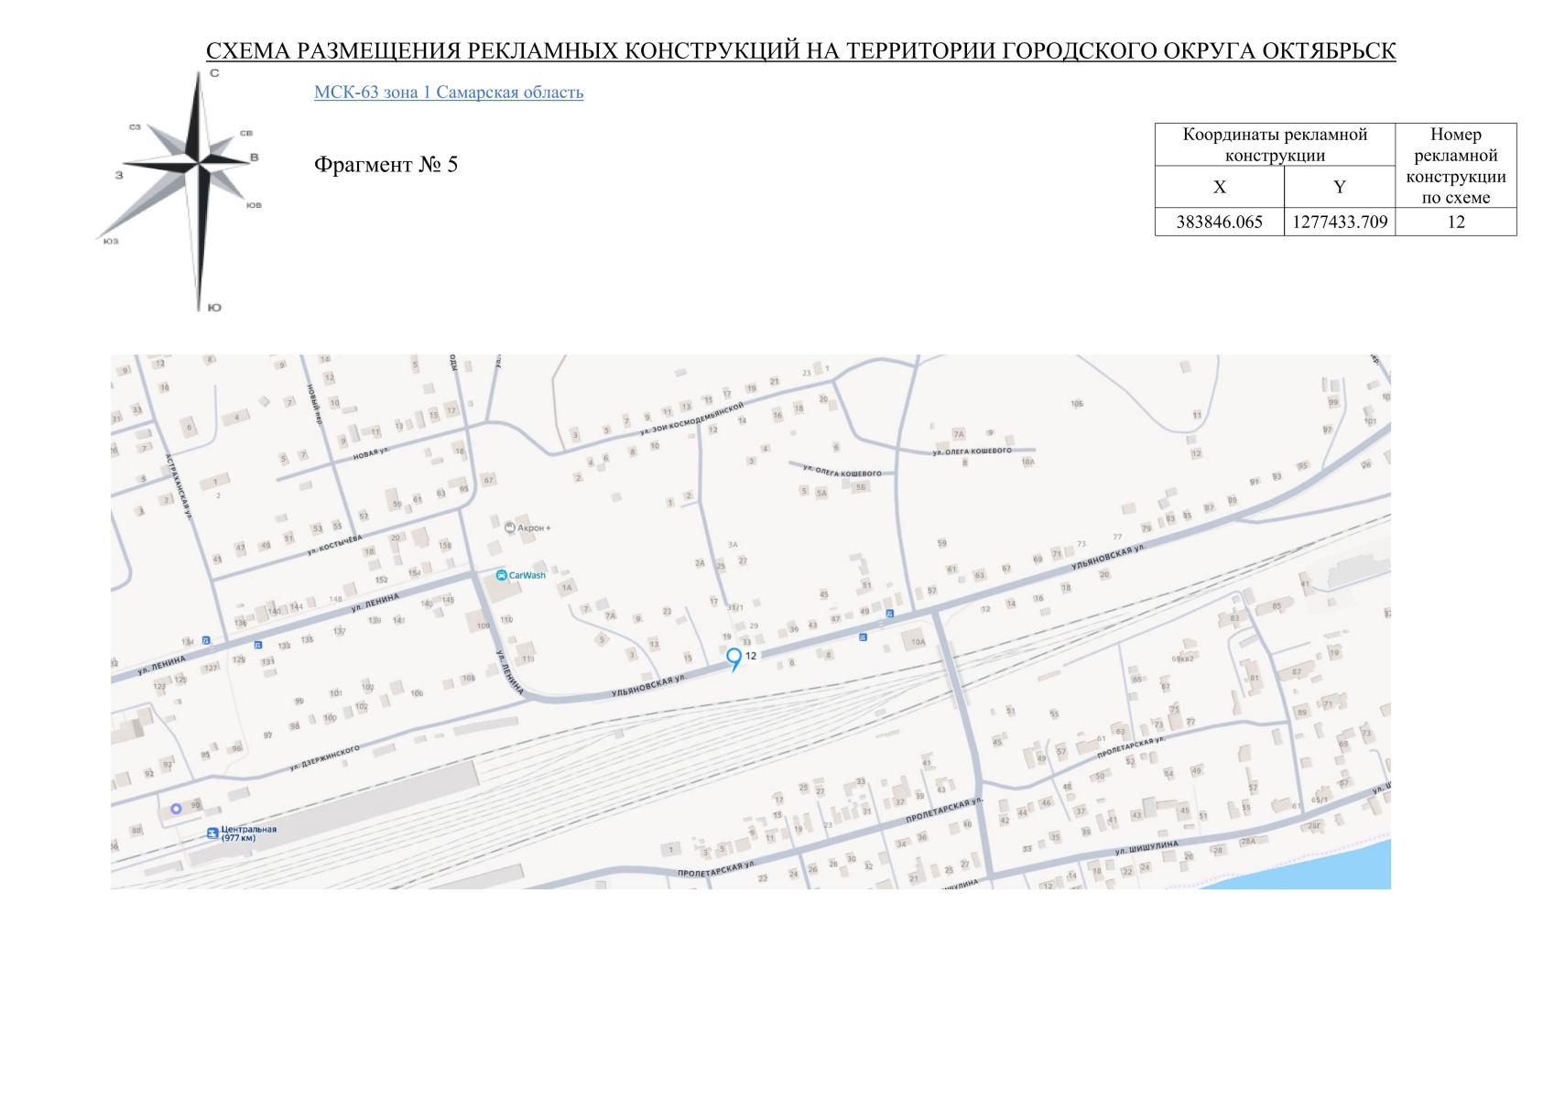Click construction number 12 in the table

point(1456,222)
